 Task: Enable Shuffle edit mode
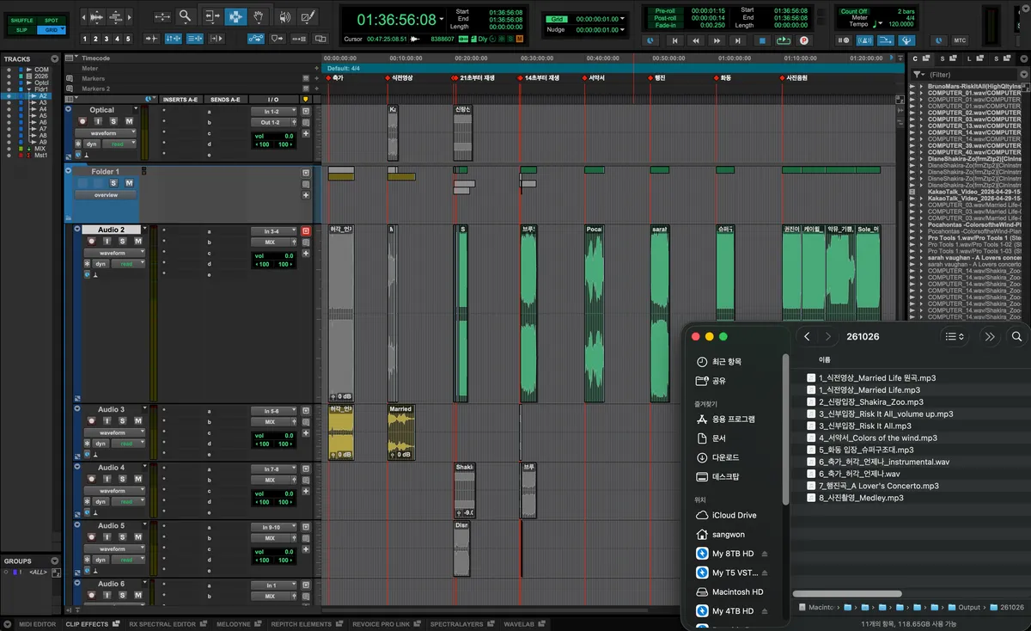pyautogui.click(x=21, y=21)
